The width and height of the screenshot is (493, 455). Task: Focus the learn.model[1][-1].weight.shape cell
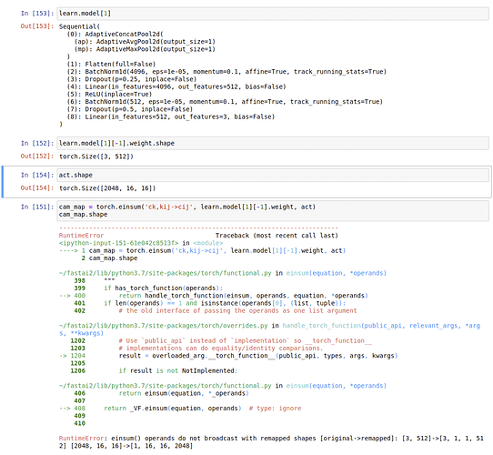(x=273, y=143)
